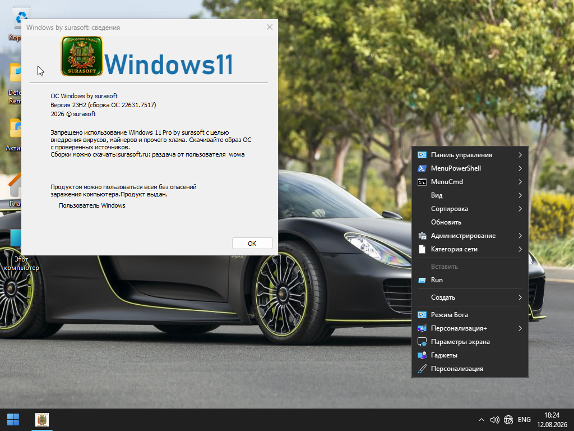
Task: Click the Run icon in context menu
Action: [x=422, y=280]
